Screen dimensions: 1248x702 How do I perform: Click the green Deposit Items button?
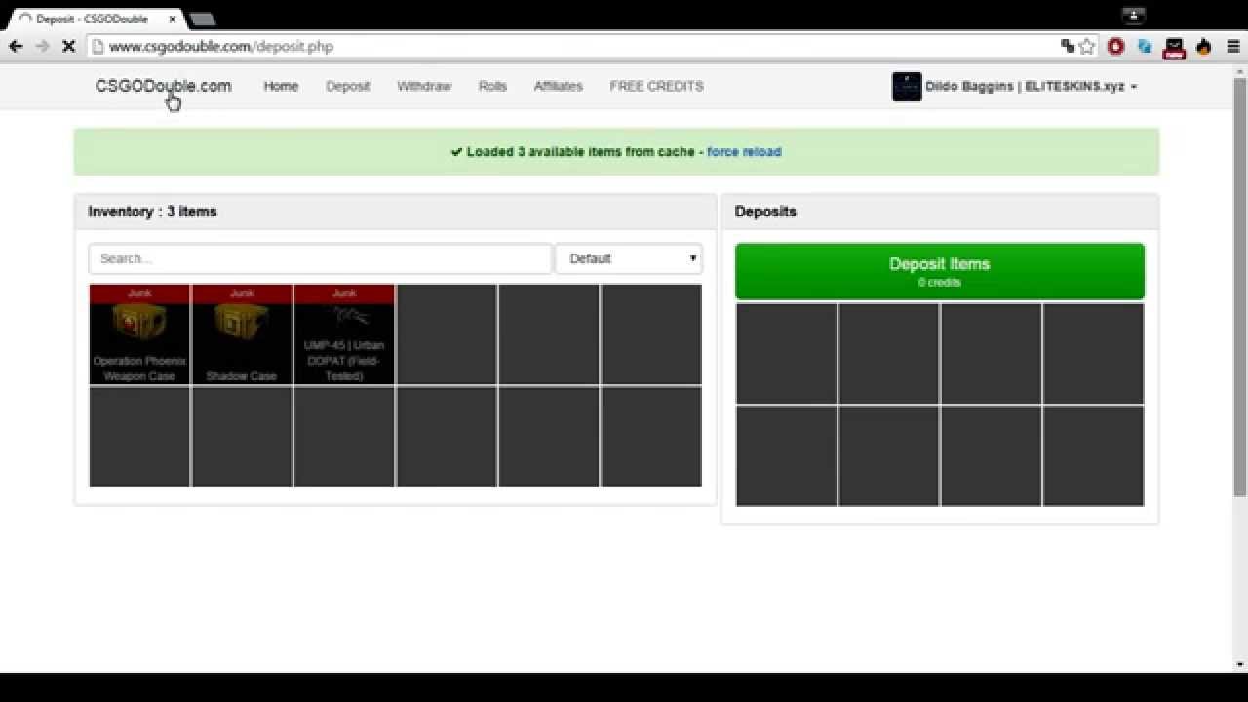[940, 271]
